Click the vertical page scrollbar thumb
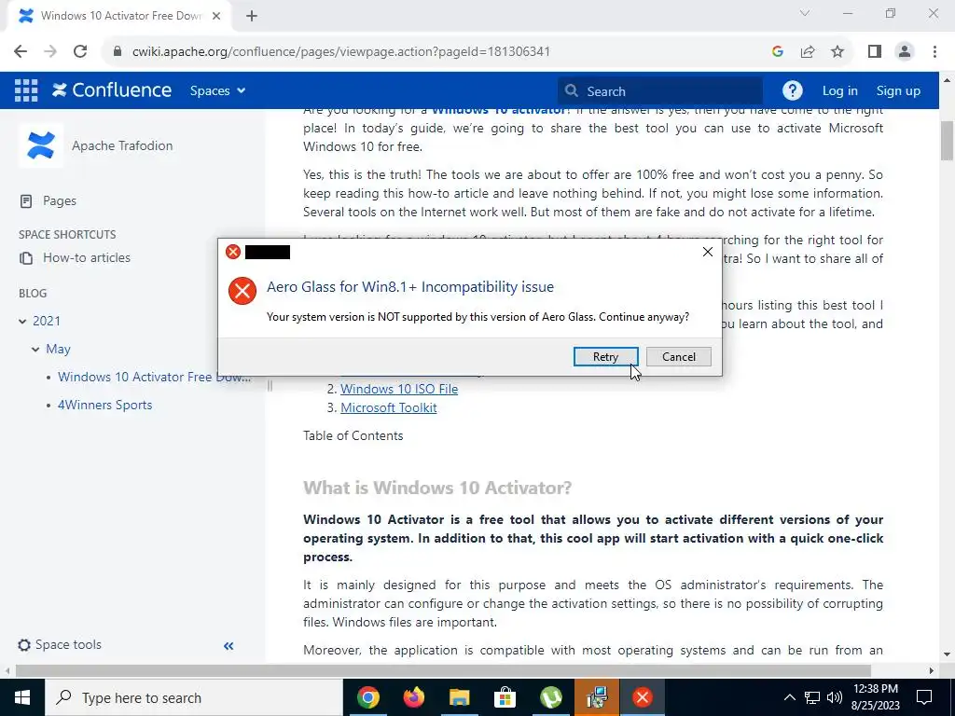 point(948,140)
